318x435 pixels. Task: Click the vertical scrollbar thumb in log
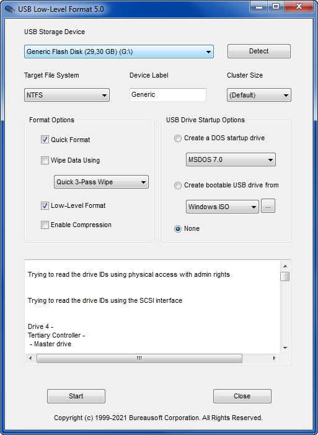[x=285, y=277]
